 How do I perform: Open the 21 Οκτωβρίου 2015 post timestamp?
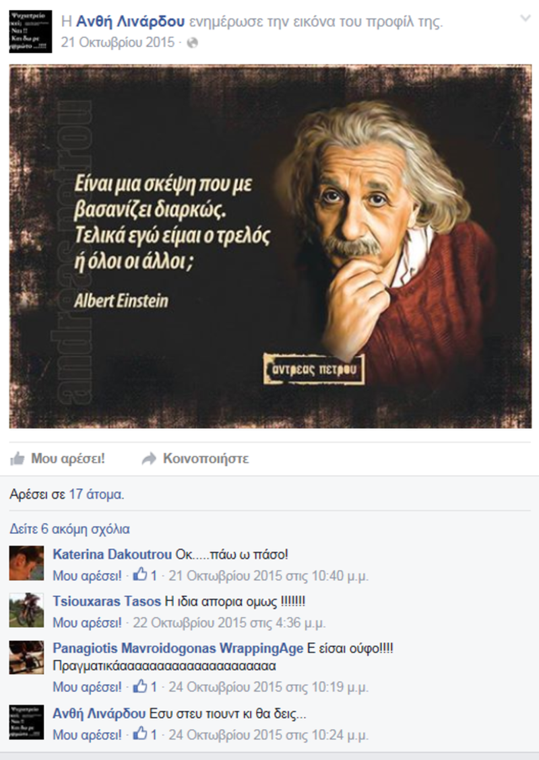[117, 42]
